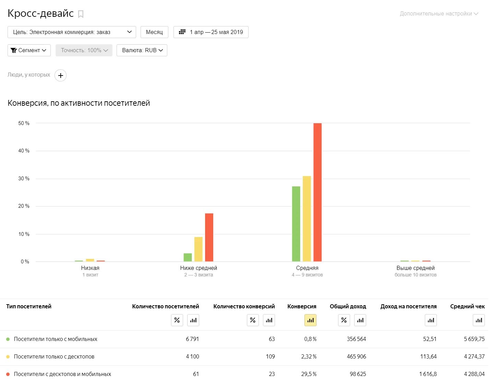Click green dot for Посетители только с мобильных
This screenshot has height=388, width=491.
point(8,339)
